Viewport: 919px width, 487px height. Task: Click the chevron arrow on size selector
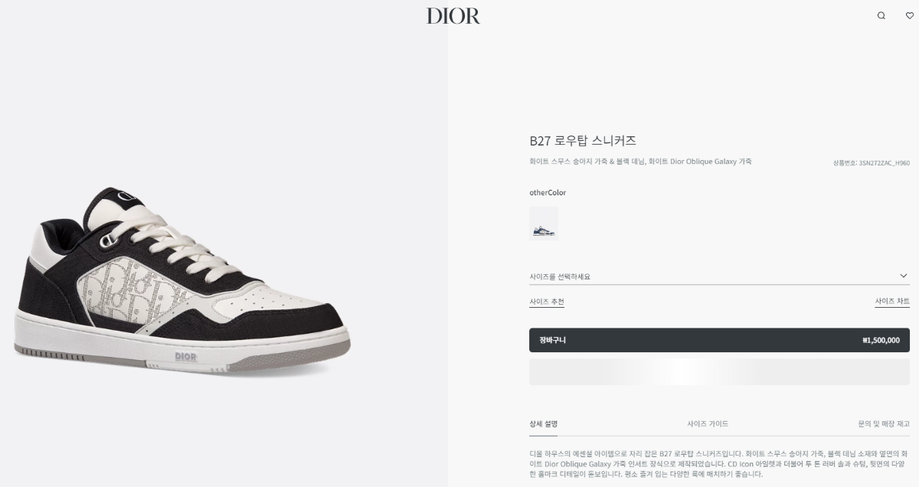(904, 276)
